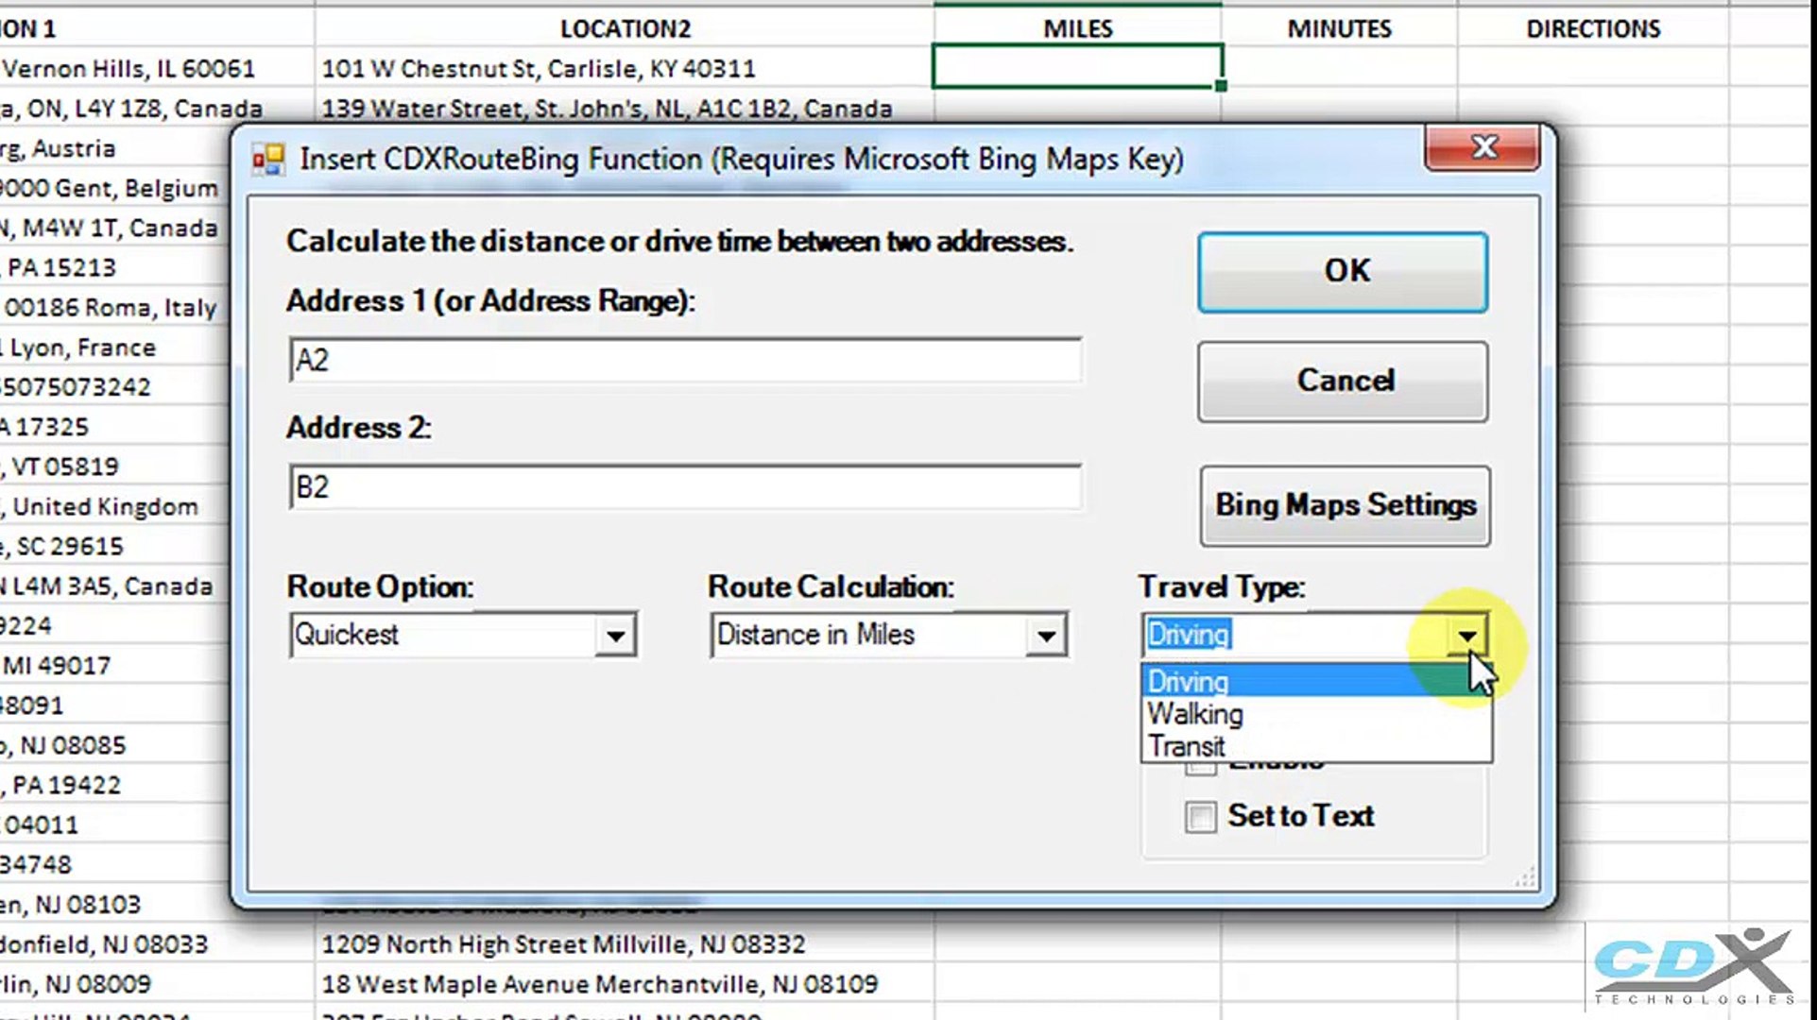Screen dimensions: 1817x1020
Task: Open Bing Maps Settings
Action: [1343, 505]
